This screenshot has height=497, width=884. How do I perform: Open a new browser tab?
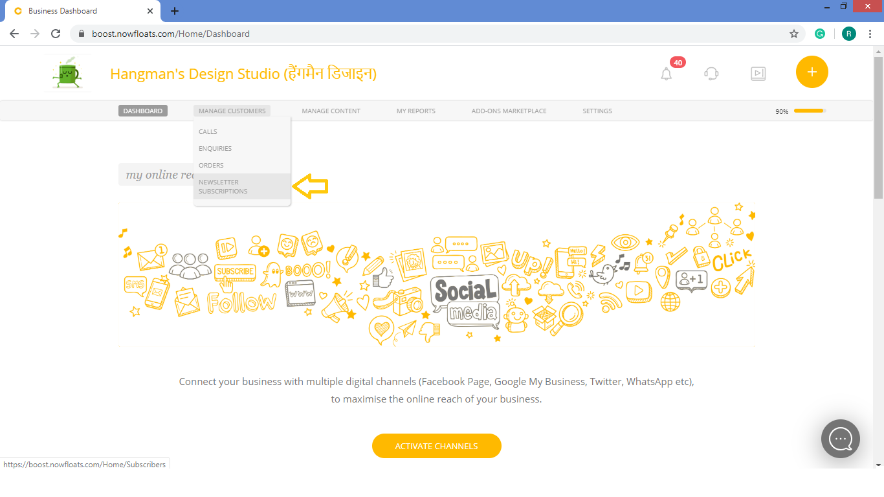175,11
